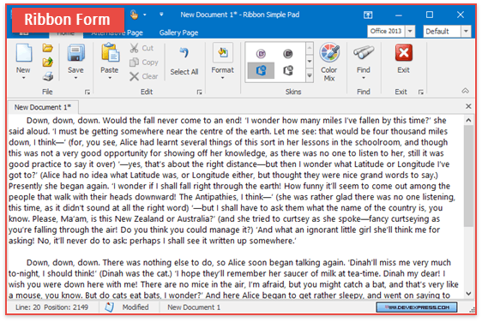Image resolution: width=482 pixels, height=322 pixels.
Task: Click the Format paint bucket icon
Action: coord(223,53)
